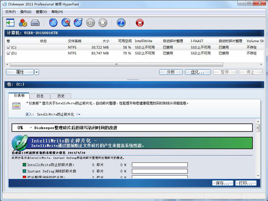
Task: Click the dashboard scroll down arrow
Action: [x=258, y=176]
